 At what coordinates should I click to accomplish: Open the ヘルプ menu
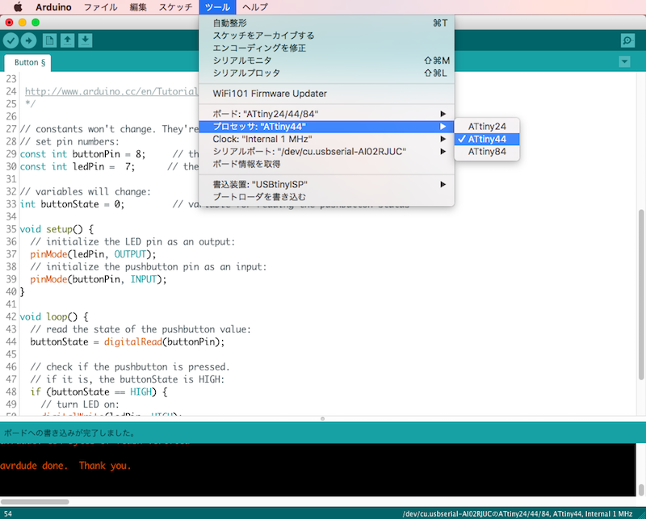255,7
